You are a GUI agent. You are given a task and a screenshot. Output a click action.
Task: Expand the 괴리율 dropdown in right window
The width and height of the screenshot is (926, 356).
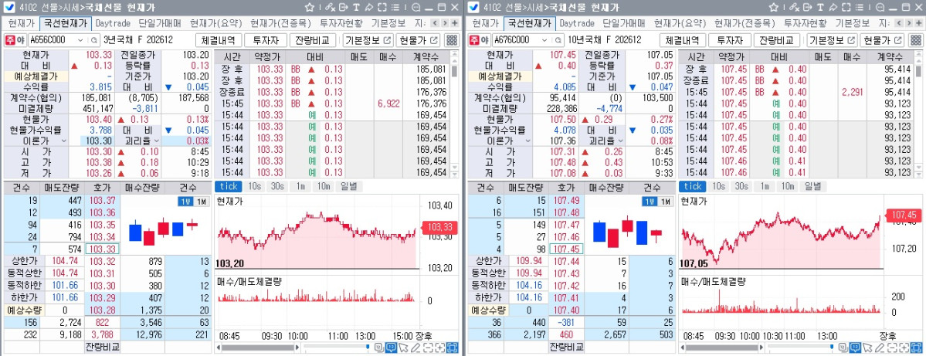pyautogui.click(x=620, y=141)
